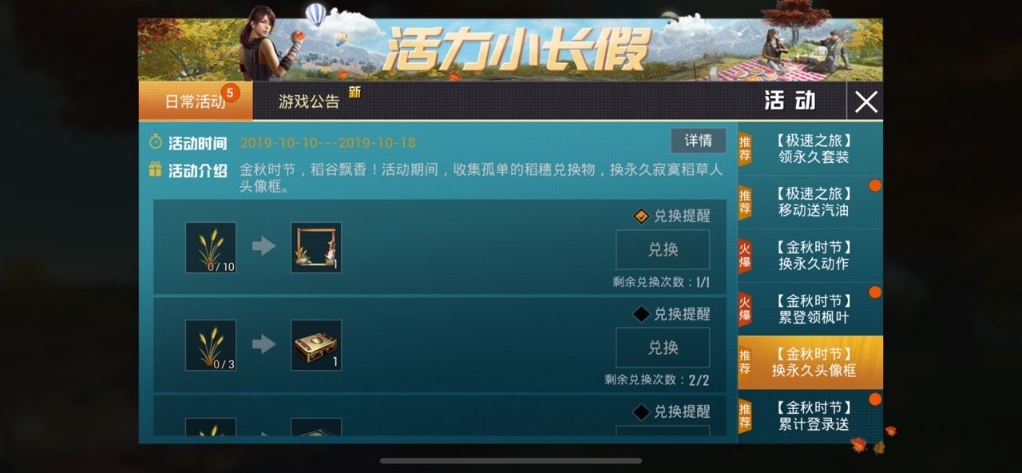Open 【金秋时节】累登领枫叶 event
This screenshot has width=1022, height=473.
click(x=810, y=309)
